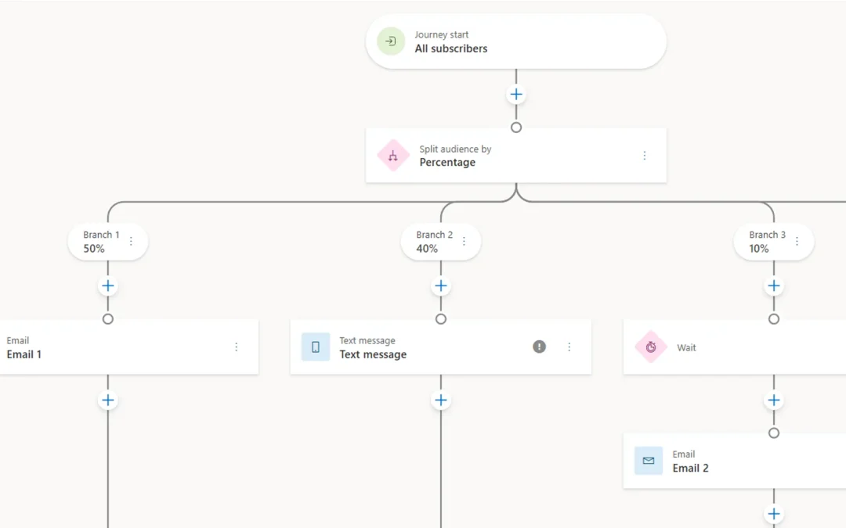Viewport: 846px width, 528px height.
Task: Select the Branch 2 40% pill
Action: 441,242
